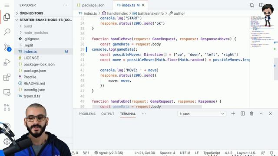Open package-lock.json in explorer
This screenshot has height=156, width=278.
point(43,65)
